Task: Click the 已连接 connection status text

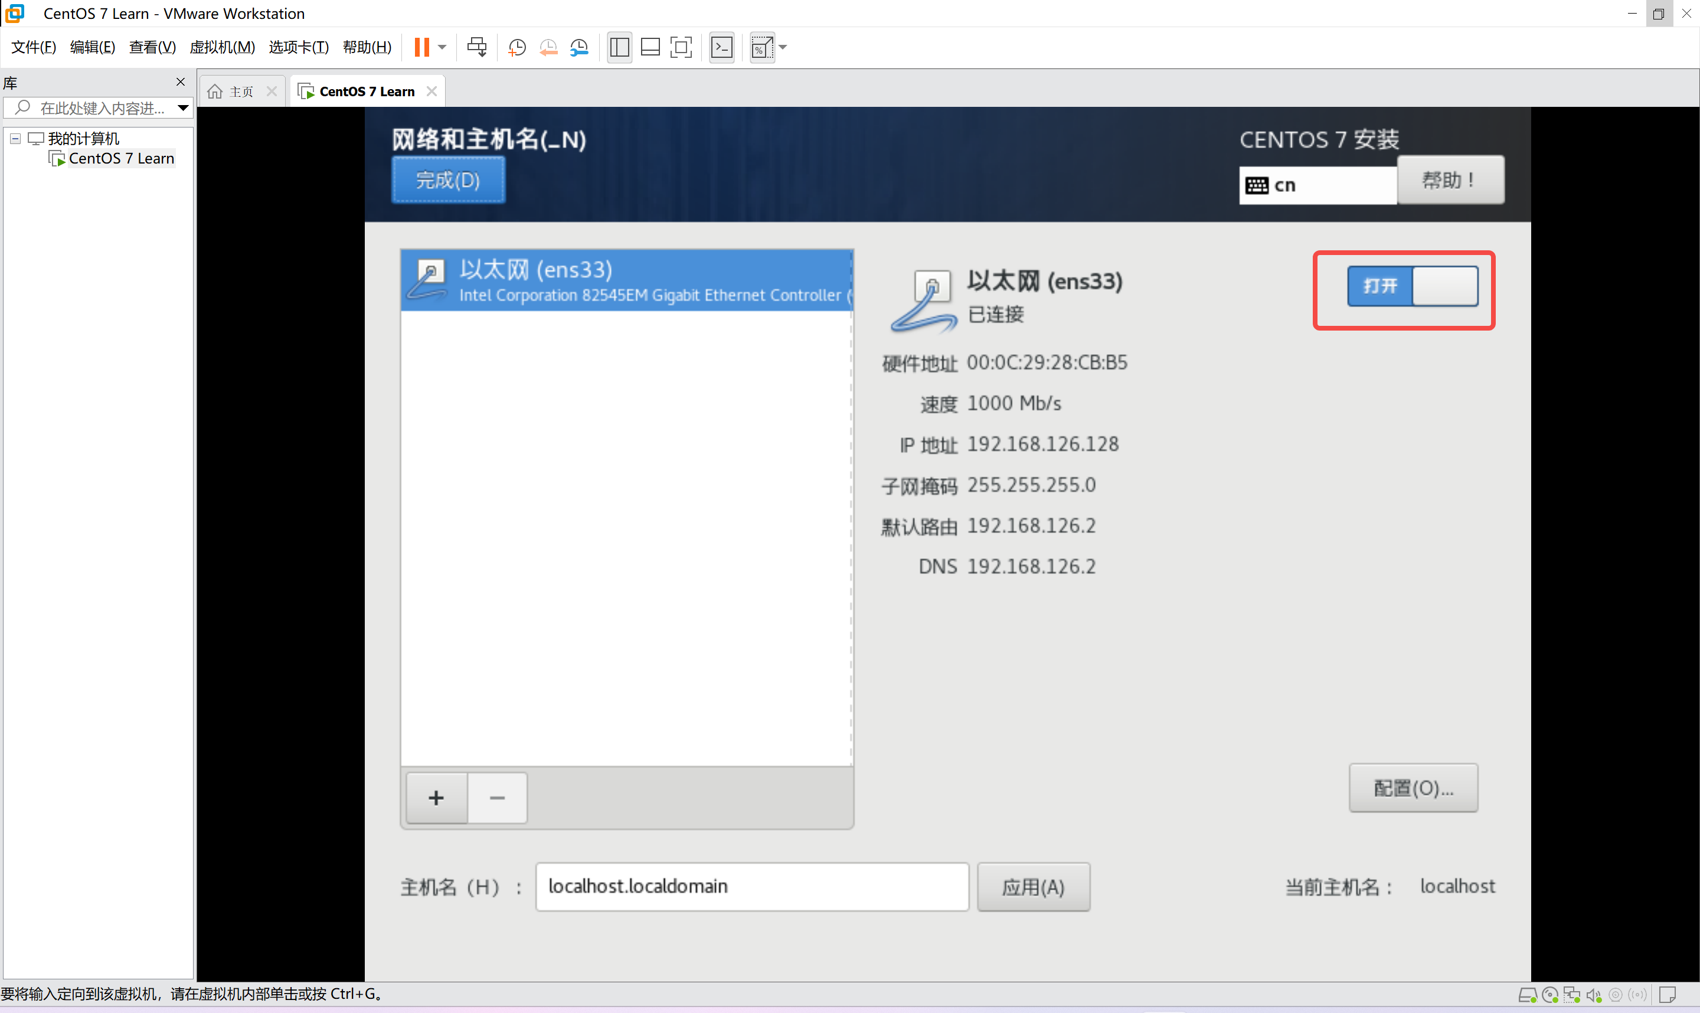Action: click(x=996, y=315)
